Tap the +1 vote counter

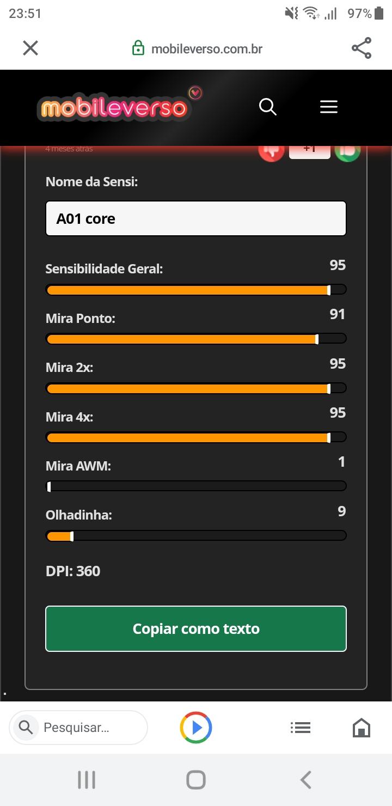[310, 150]
